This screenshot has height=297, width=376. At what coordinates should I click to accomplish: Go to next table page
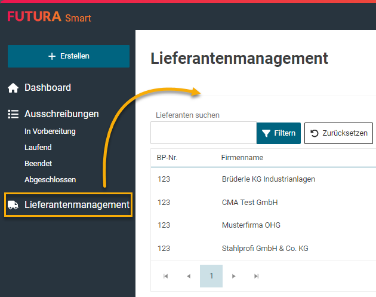pyautogui.click(x=234, y=276)
